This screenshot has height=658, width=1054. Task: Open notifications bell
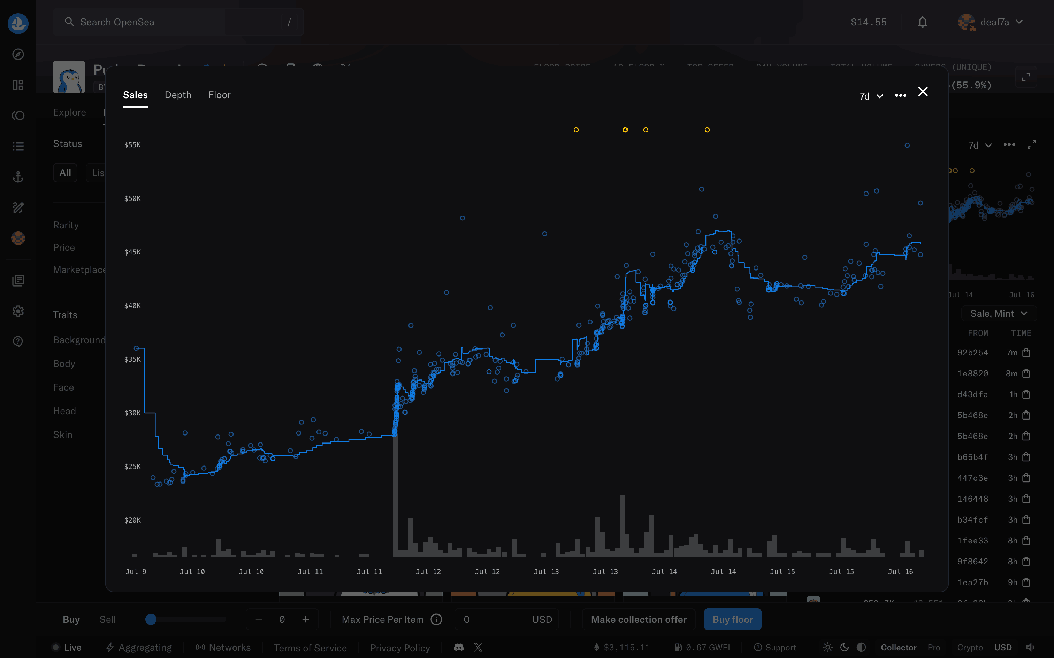(x=922, y=22)
